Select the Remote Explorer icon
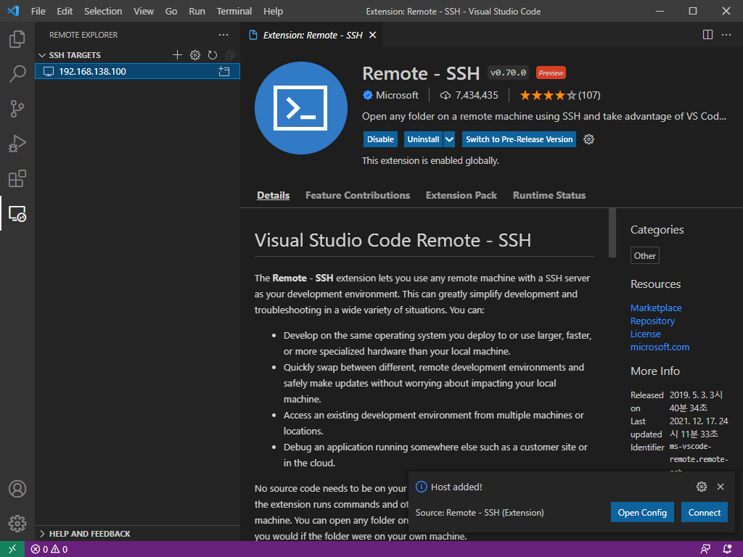Viewport: 743px width, 557px height. click(17, 214)
